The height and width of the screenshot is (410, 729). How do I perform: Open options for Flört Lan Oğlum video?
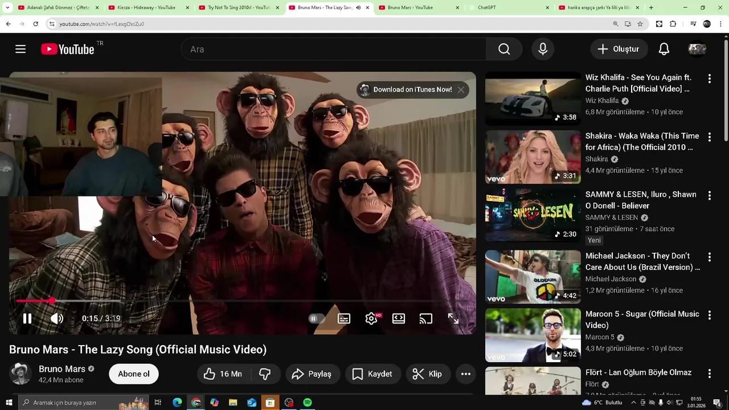click(710, 374)
